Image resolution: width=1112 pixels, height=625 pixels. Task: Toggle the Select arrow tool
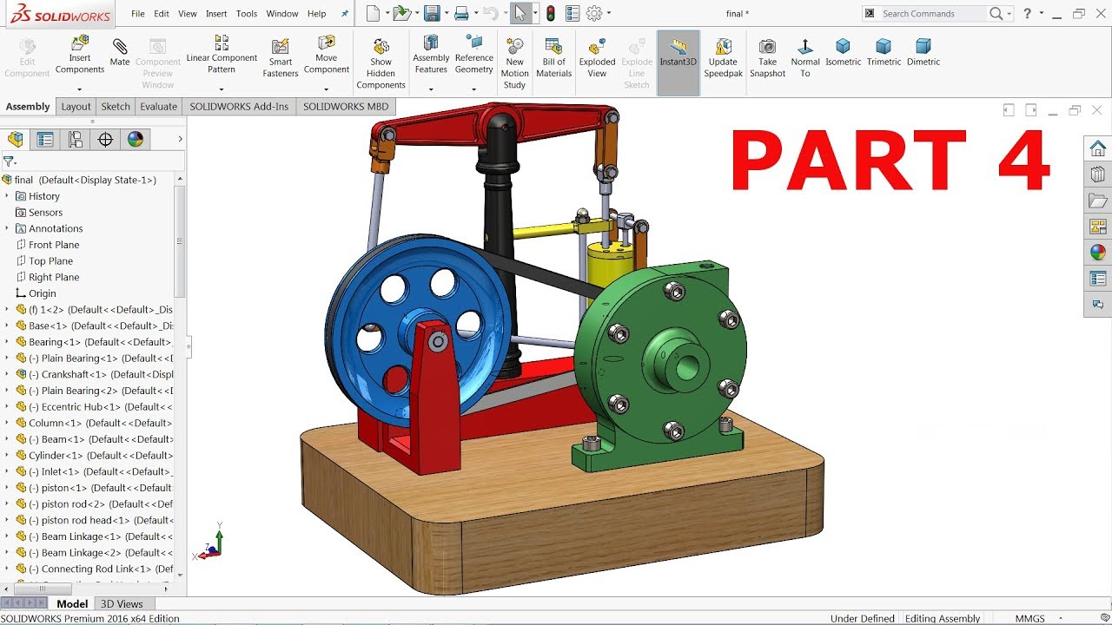click(520, 13)
